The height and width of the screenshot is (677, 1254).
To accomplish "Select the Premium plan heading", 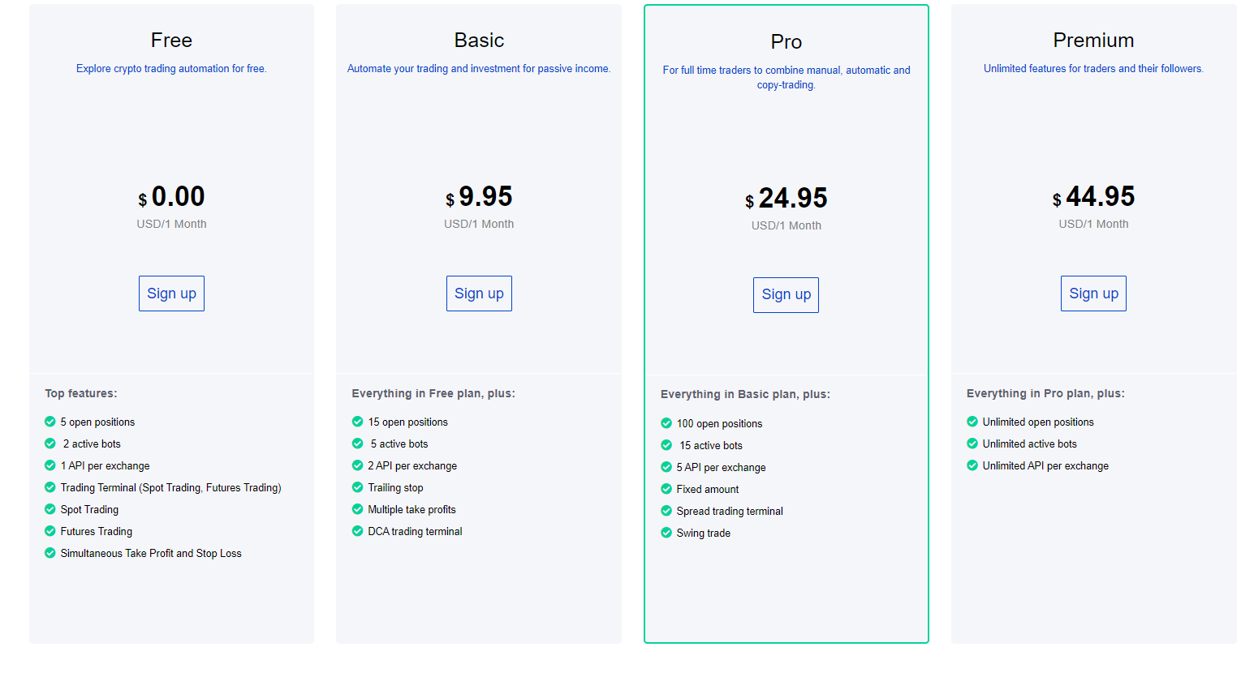I will coord(1093,41).
